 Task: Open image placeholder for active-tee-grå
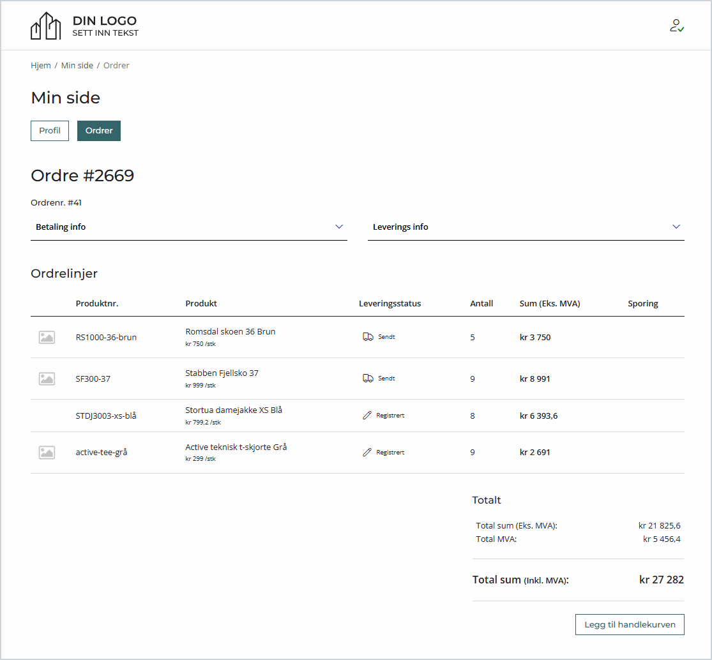pos(47,453)
